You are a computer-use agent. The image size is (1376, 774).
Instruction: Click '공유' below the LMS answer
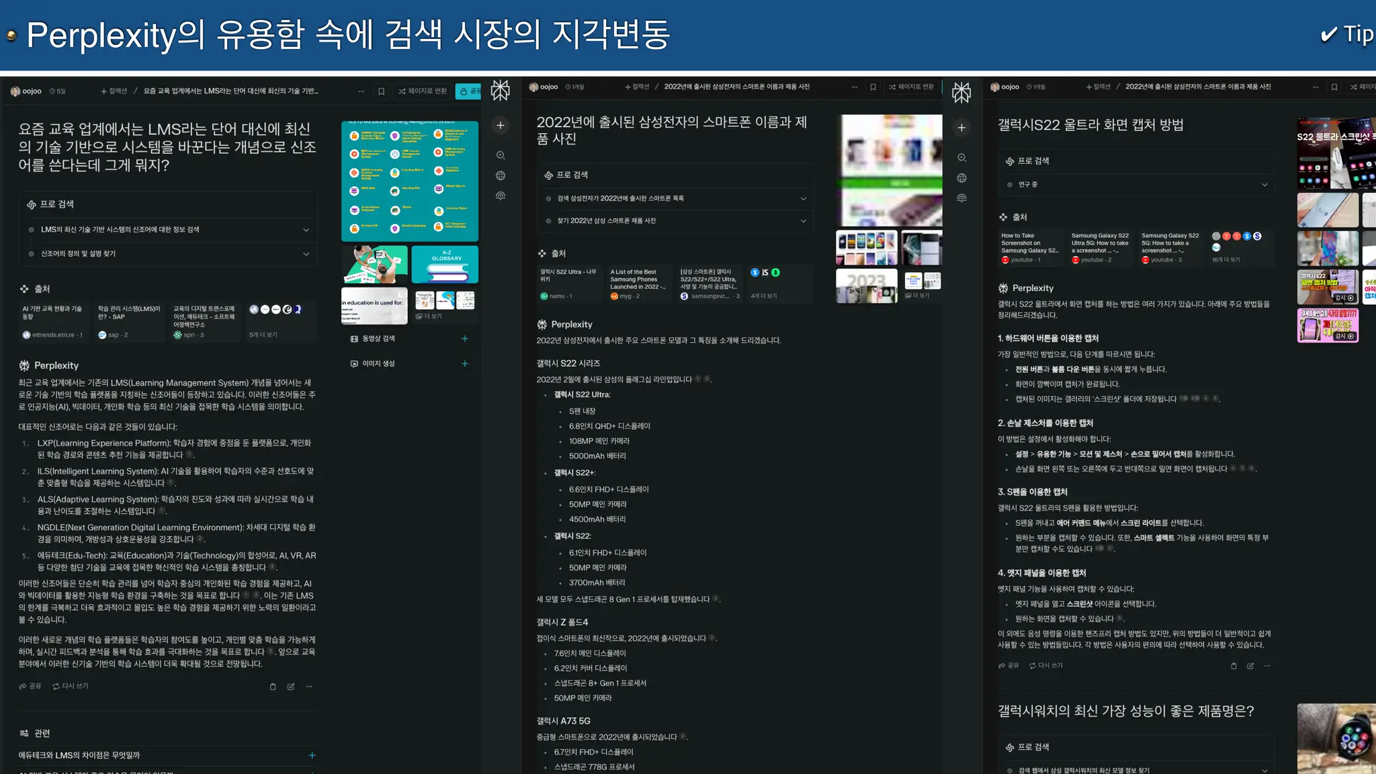pyautogui.click(x=30, y=686)
